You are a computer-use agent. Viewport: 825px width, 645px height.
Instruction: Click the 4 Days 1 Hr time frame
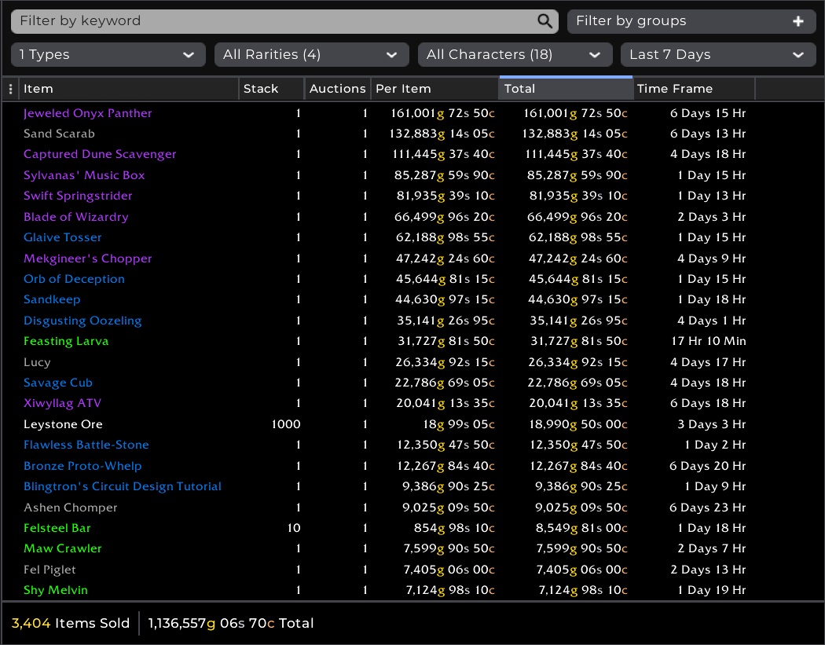[x=712, y=321]
